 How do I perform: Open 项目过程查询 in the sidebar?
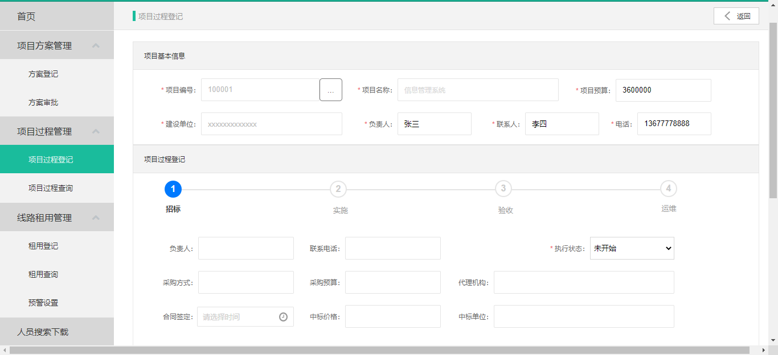[x=57, y=188]
